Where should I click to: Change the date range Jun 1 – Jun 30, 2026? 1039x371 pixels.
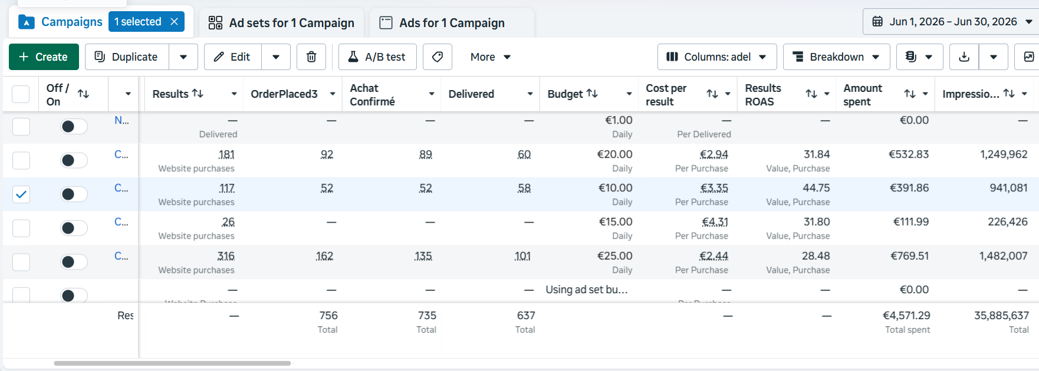(x=953, y=22)
